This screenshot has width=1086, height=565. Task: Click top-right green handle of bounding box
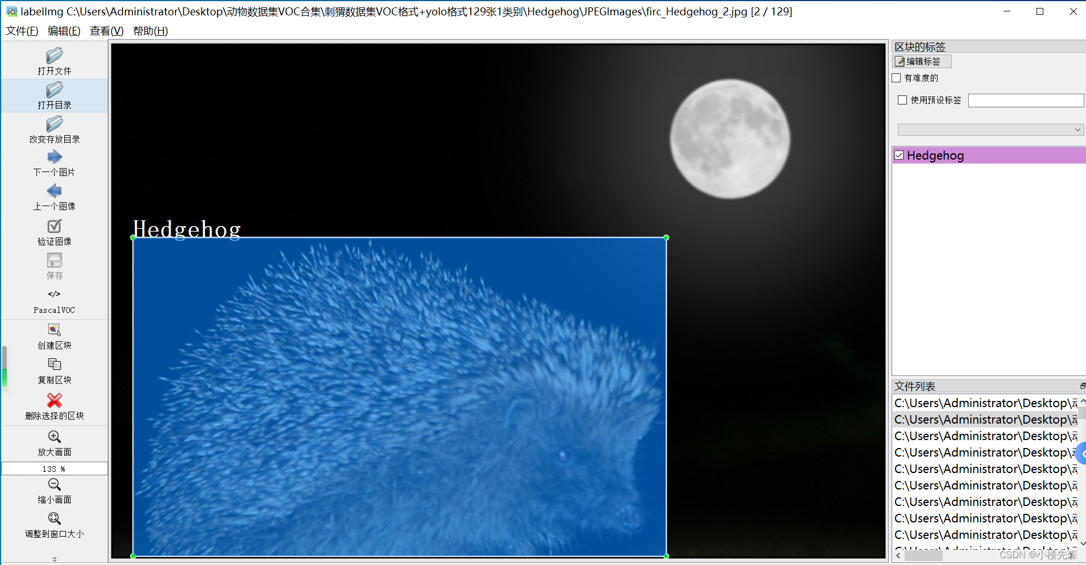coord(666,237)
